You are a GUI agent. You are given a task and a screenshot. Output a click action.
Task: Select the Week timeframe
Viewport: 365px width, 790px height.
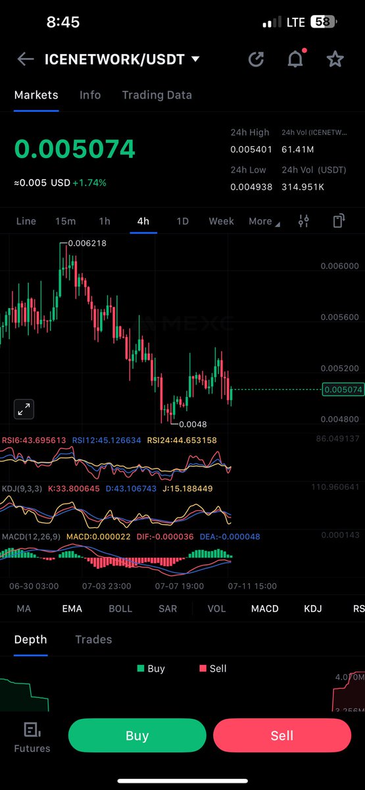pyautogui.click(x=221, y=221)
